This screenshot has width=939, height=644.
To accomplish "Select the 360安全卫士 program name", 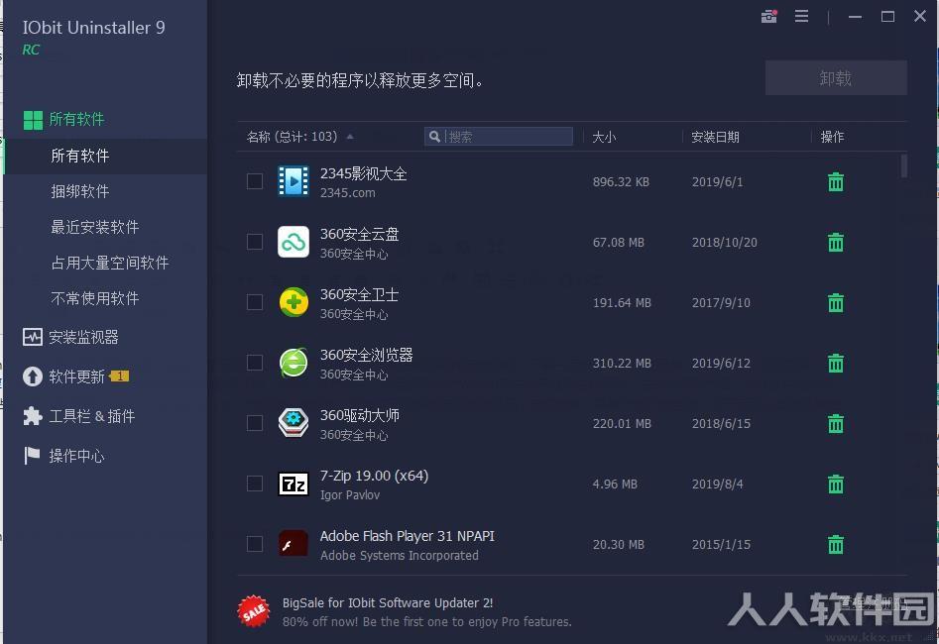I will (x=359, y=294).
